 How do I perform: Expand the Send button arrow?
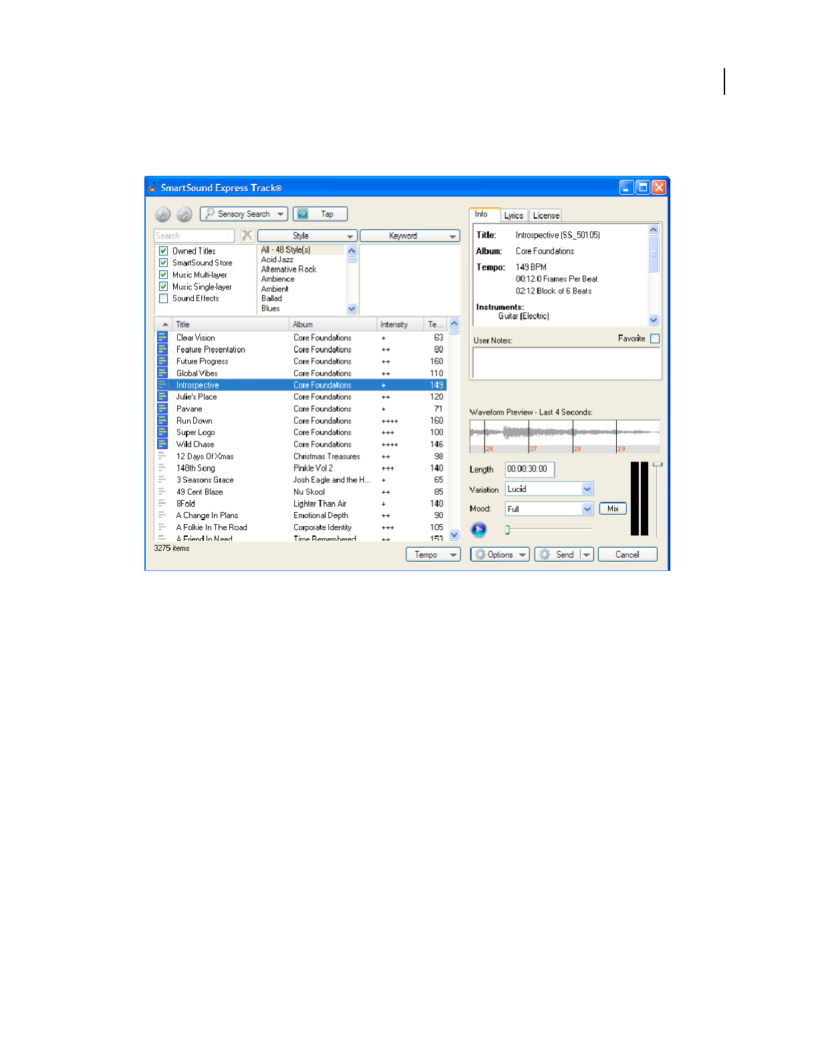point(587,554)
